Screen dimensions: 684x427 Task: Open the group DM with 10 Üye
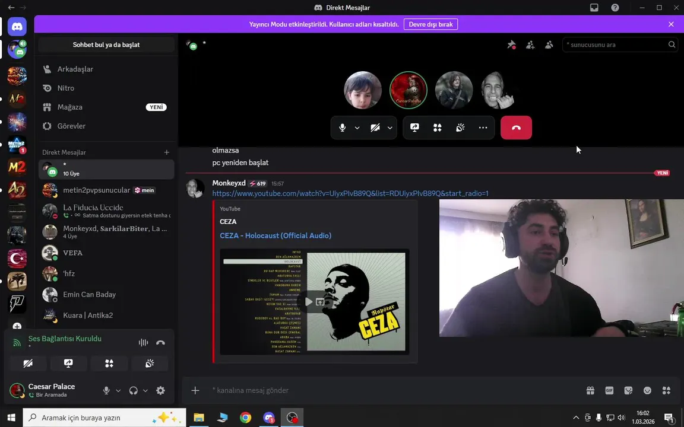pos(106,169)
